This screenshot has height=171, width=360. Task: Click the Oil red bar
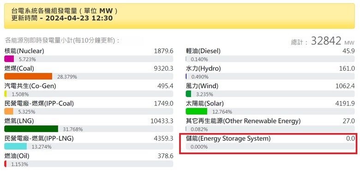pyautogui.click(x=5, y=164)
